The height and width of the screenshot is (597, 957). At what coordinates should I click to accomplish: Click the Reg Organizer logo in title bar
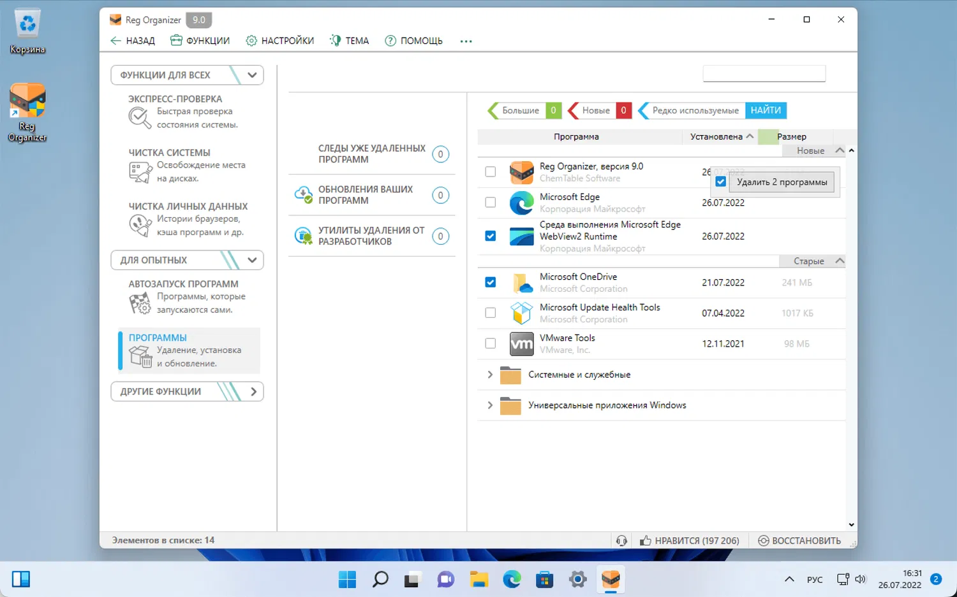tap(115, 20)
